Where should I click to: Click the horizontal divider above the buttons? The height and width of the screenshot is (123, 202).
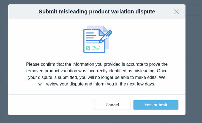pyautogui.click(x=97, y=95)
